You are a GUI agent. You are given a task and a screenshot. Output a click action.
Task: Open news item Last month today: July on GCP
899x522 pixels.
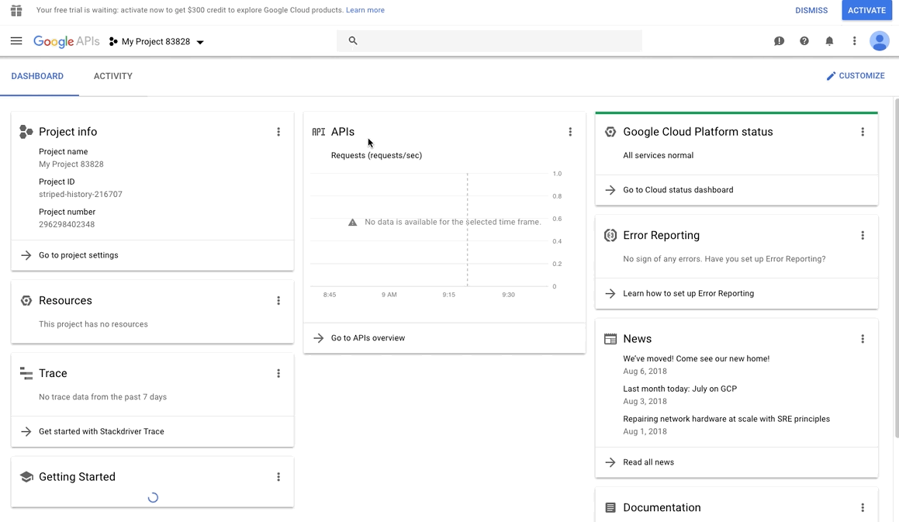(680, 389)
